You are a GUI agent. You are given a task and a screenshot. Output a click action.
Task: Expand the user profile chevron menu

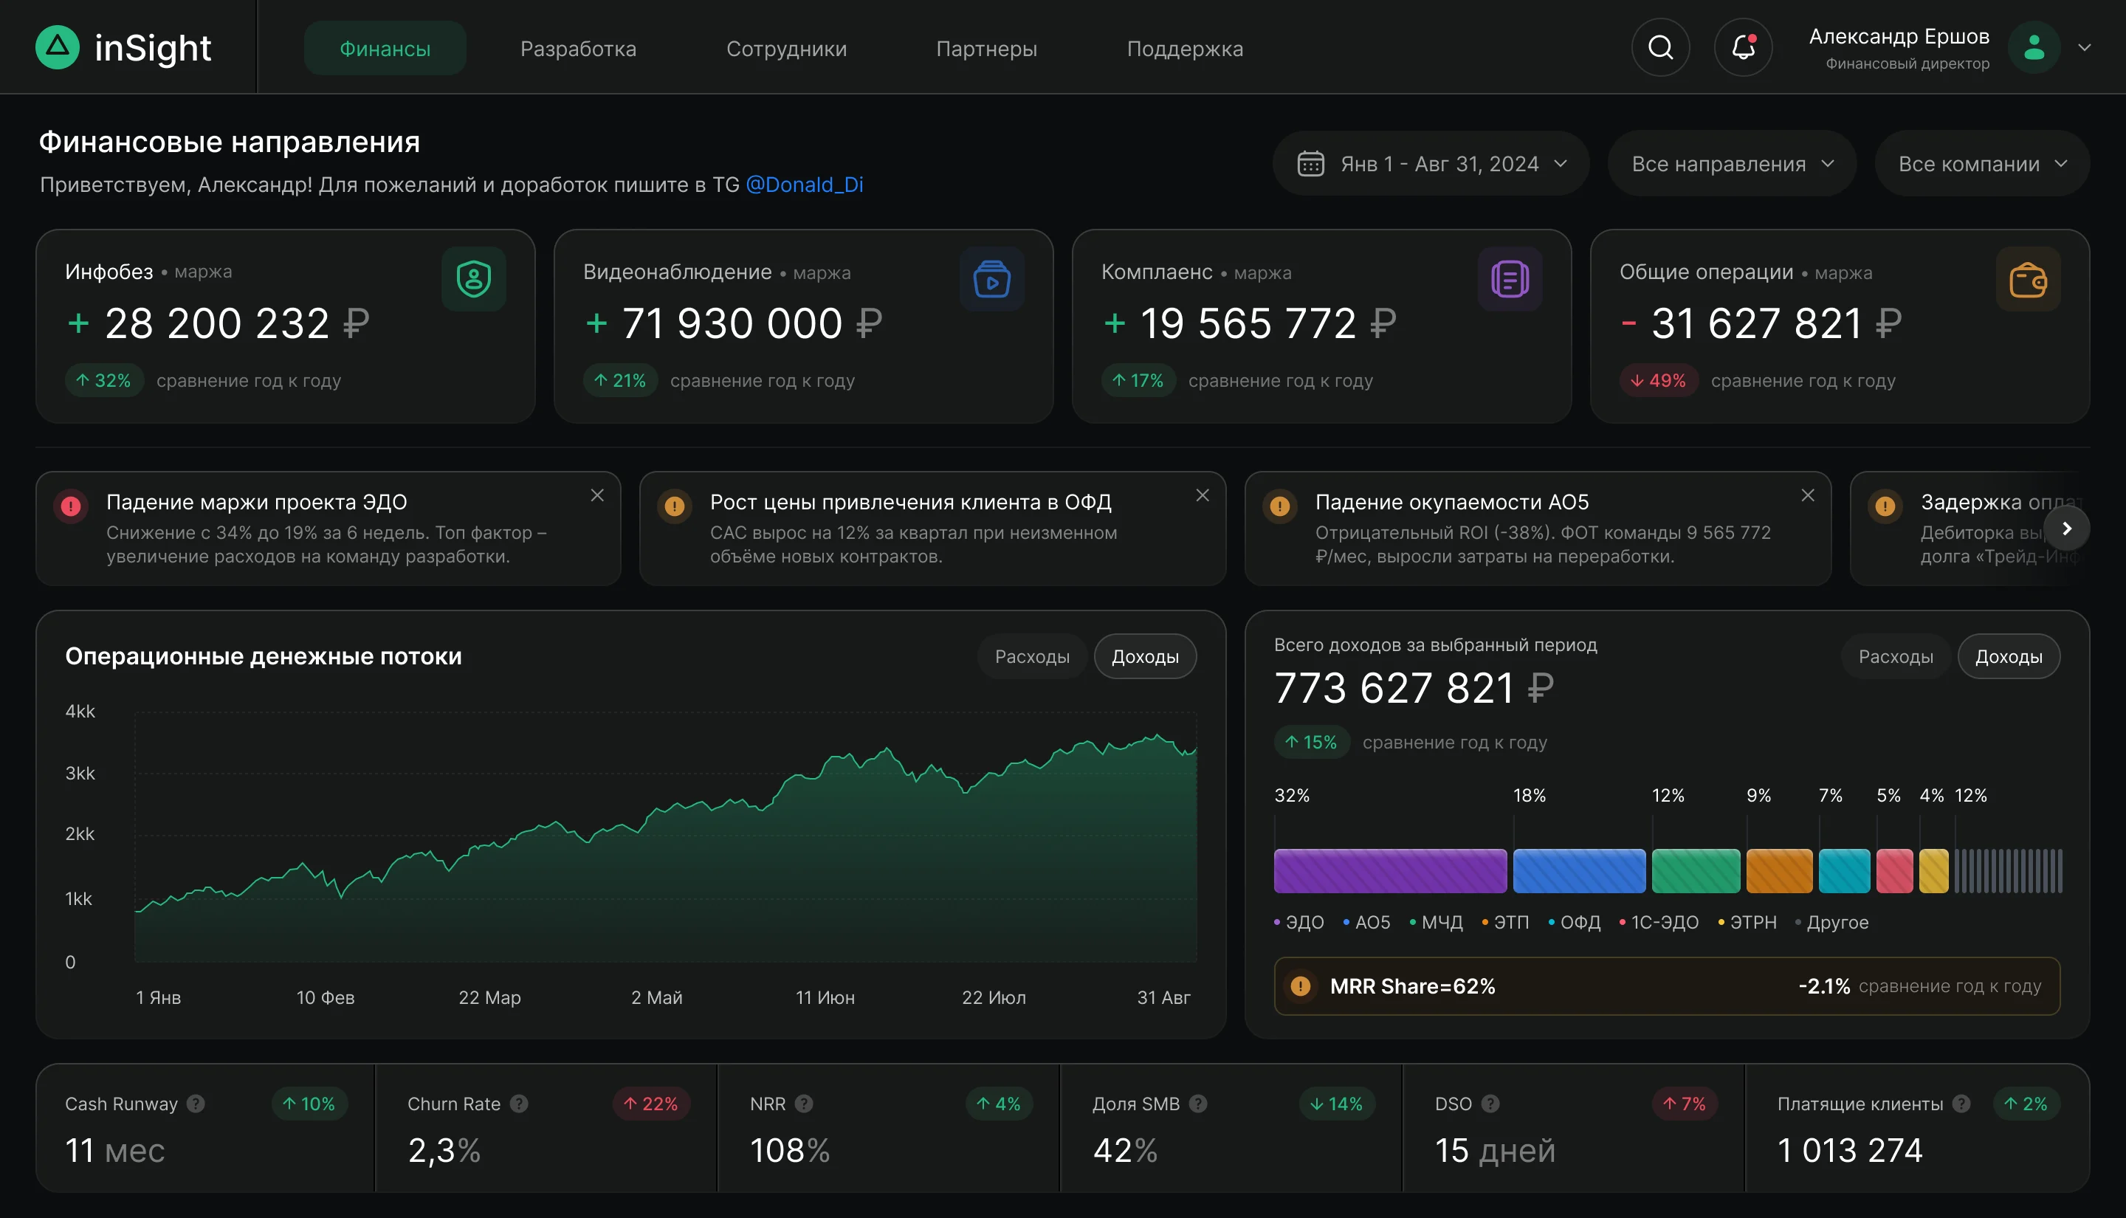click(2085, 48)
